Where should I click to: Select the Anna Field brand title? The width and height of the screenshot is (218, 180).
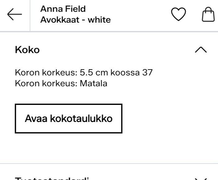pyautogui.click(x=63, y=9)
